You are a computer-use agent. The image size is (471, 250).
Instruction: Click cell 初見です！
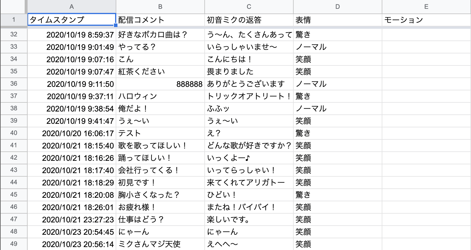click(160, 183)
